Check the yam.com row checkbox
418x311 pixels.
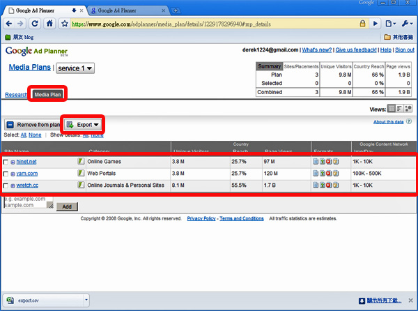point(6,174)
